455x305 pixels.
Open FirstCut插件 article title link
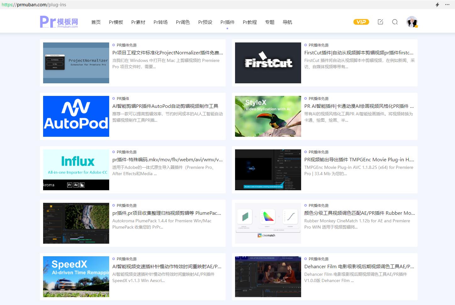359,53
